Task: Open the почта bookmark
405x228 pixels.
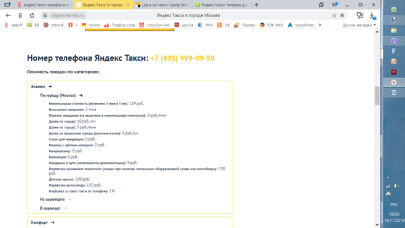Action: tap(91, 25)
